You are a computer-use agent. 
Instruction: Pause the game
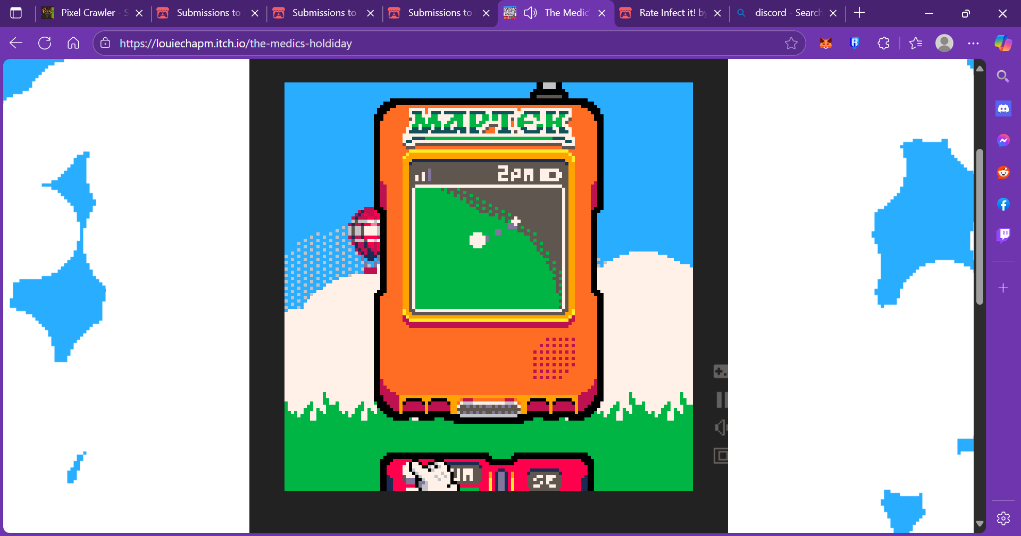click(x=721, y=399)
